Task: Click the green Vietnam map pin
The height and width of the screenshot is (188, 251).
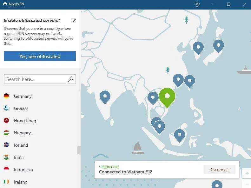Action: 167,97
